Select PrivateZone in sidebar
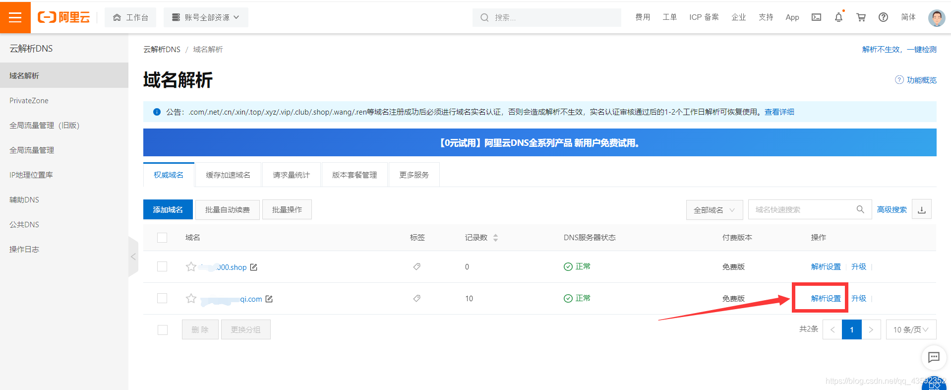Viewport: 951px width, 390px height. click(x=64, y=100)
